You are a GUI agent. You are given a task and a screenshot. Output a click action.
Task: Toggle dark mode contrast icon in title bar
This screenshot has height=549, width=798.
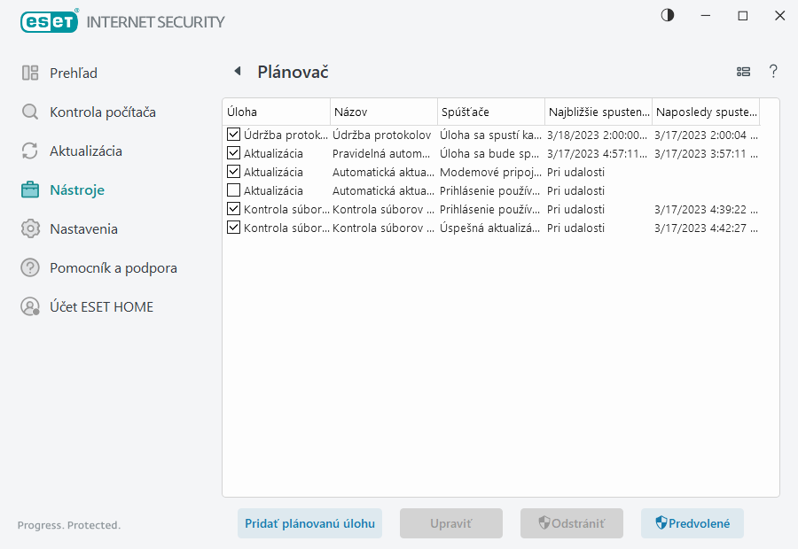(x=668, y=15)
